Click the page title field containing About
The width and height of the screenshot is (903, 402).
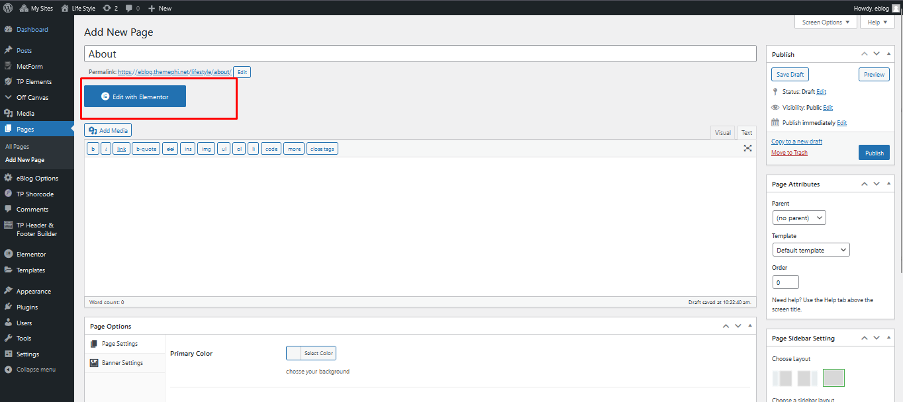(420, 54)
